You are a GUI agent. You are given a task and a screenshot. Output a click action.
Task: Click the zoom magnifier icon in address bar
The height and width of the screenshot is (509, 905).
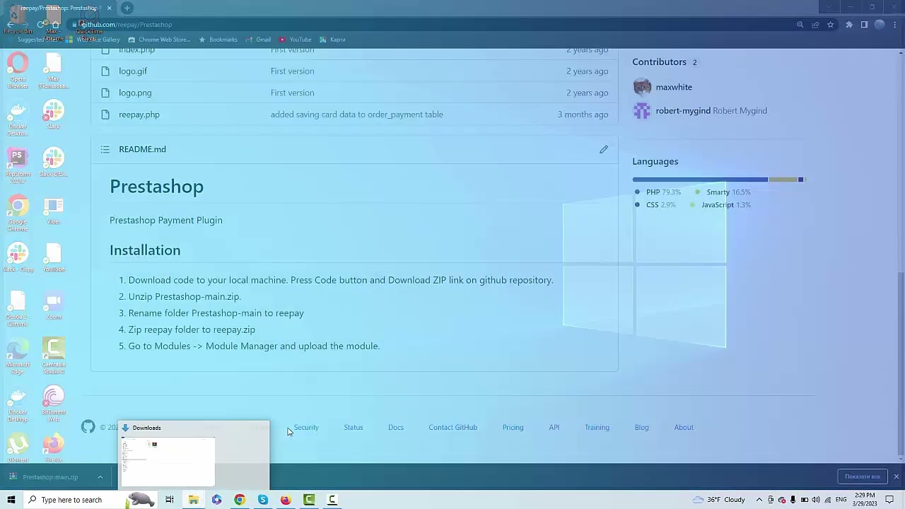800,25
